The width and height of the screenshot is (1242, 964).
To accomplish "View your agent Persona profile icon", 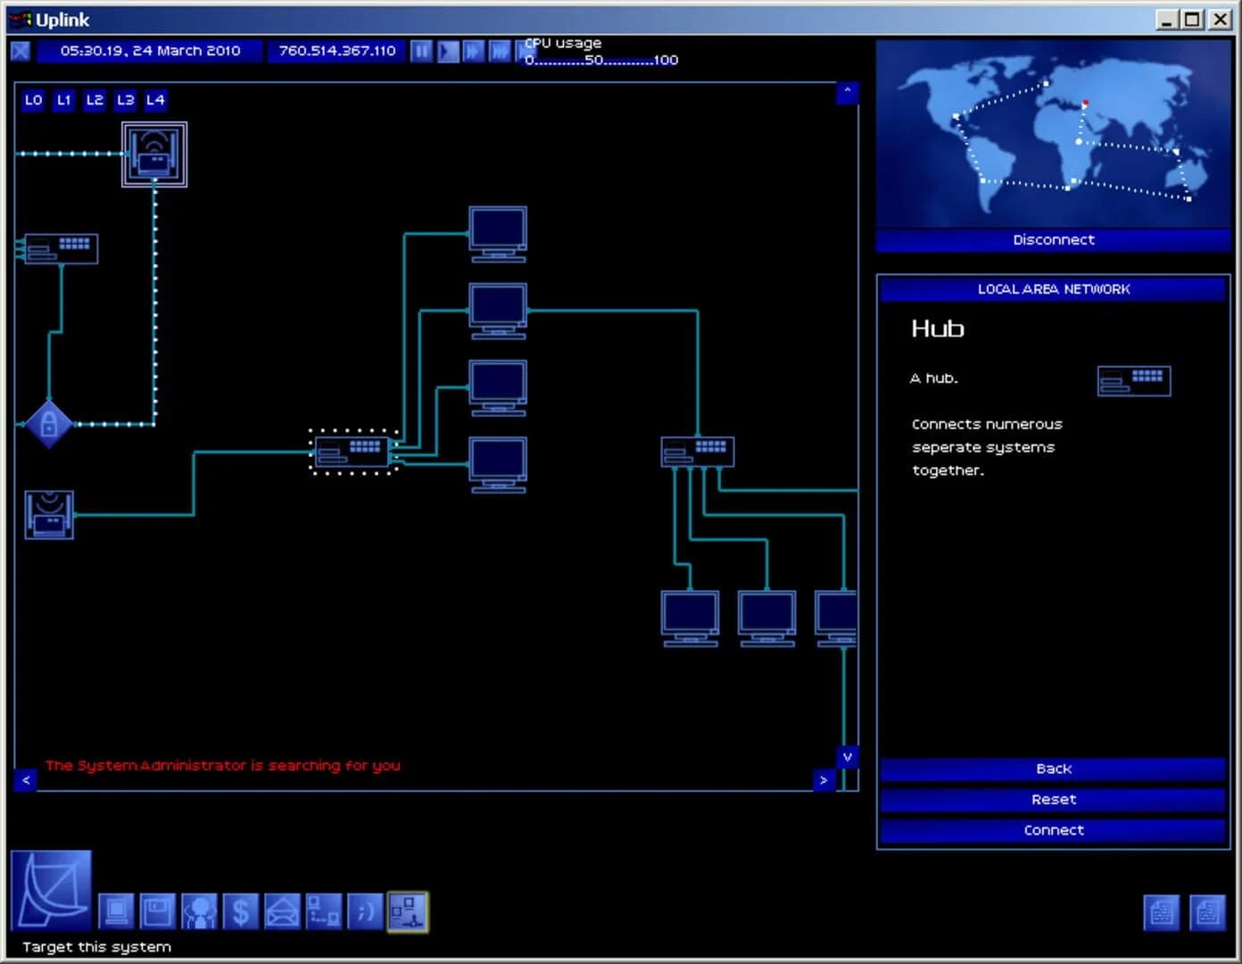I will pyautogui.click(x=199, y=910).
